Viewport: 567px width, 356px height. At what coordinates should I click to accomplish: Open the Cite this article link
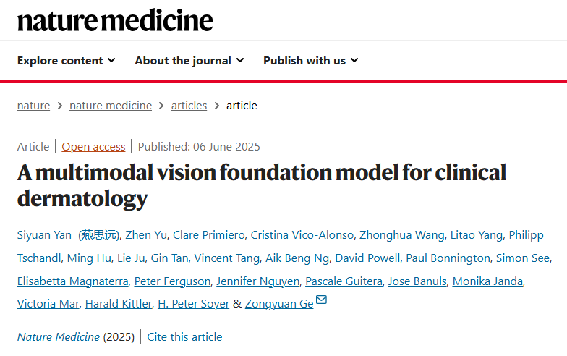pyautogui.click(x=184, y=337)
